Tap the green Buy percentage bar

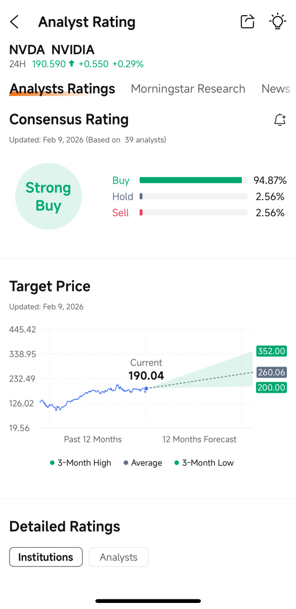pyautogui.click(x=191, y=180)
